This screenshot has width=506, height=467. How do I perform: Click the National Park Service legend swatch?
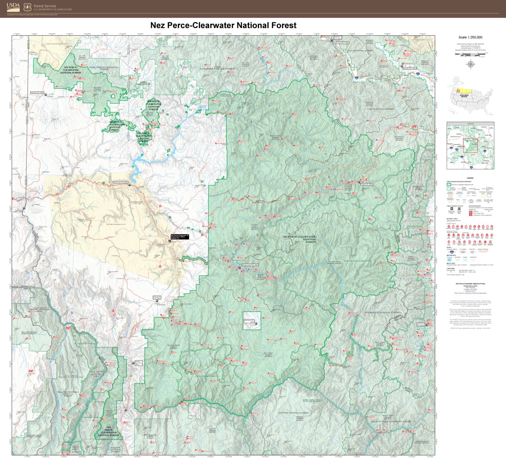[x=450, y=196]
